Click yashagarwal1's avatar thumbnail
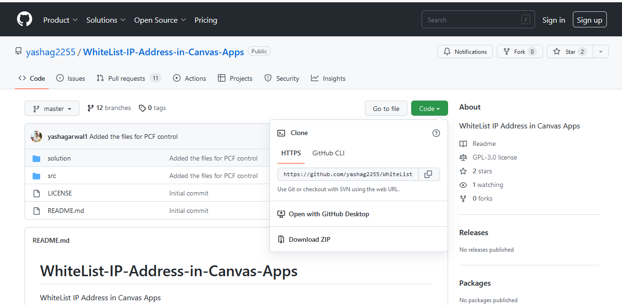This screenshot has width=622, height=305. tap(36, 136)
